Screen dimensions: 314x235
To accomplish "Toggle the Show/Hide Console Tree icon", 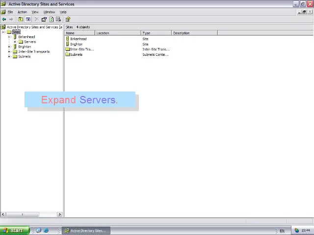I will [x=28, y=20].
